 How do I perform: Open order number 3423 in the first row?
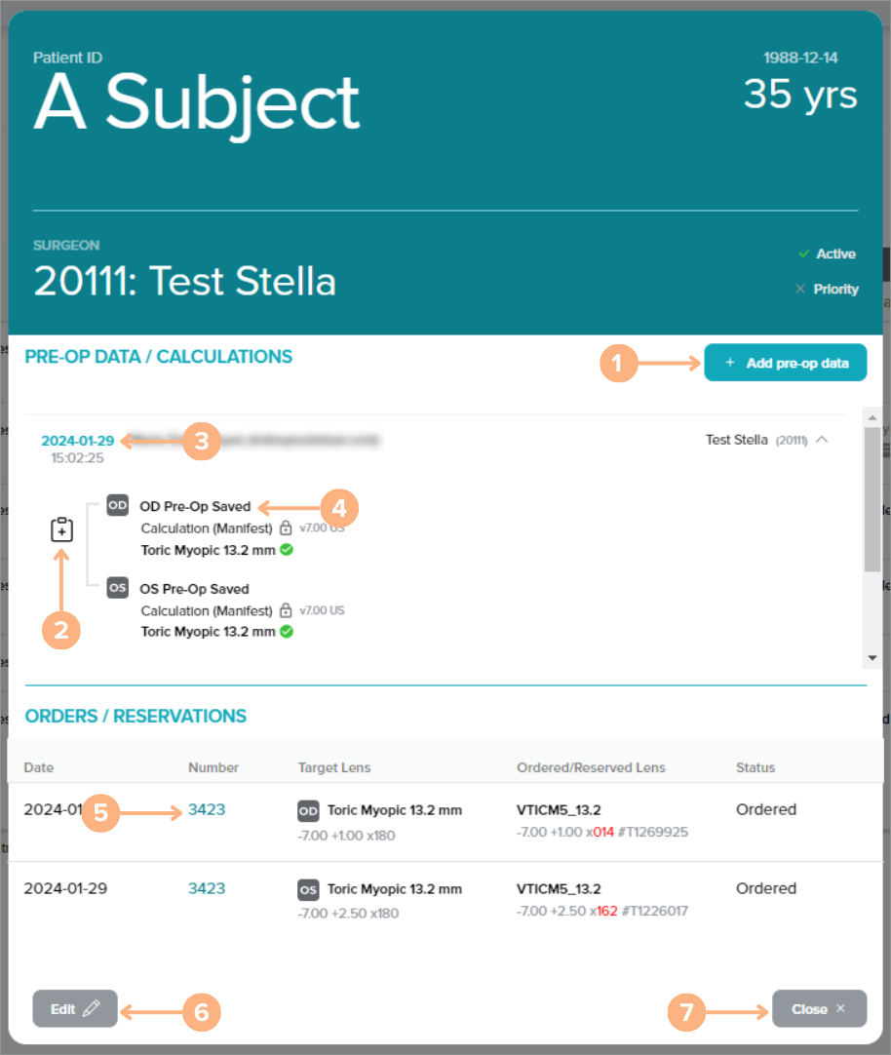(x=207, y=809)
